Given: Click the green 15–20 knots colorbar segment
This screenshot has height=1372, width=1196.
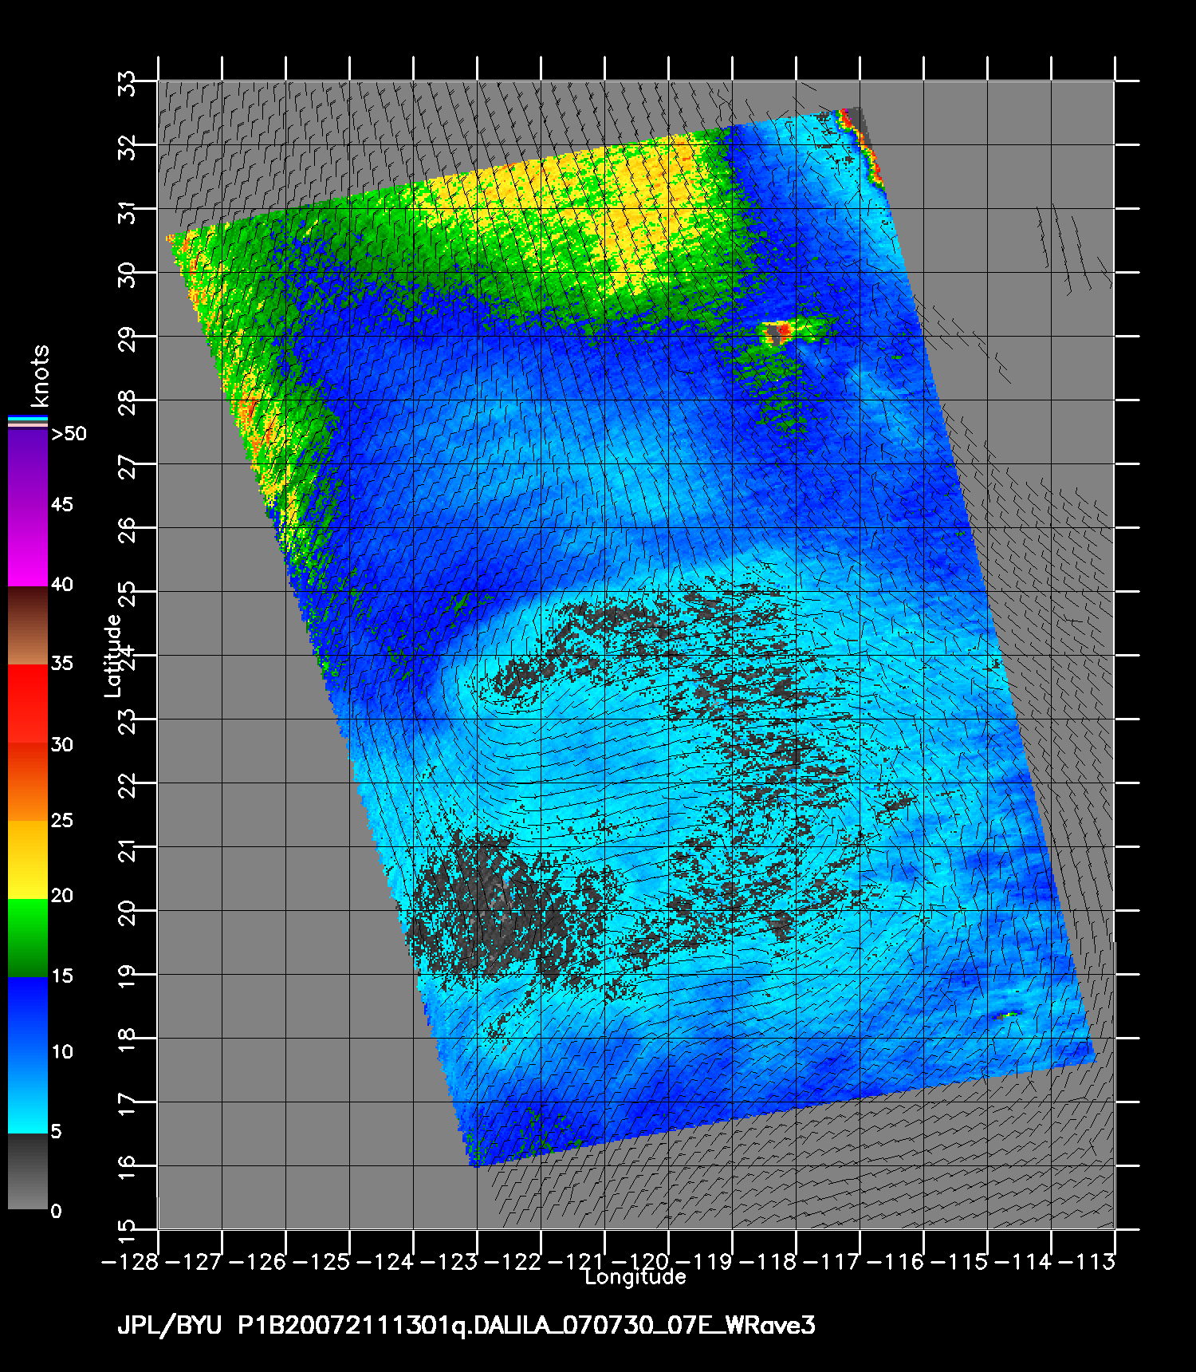Looking at the screenshot, I should click(x=28, y=937).
